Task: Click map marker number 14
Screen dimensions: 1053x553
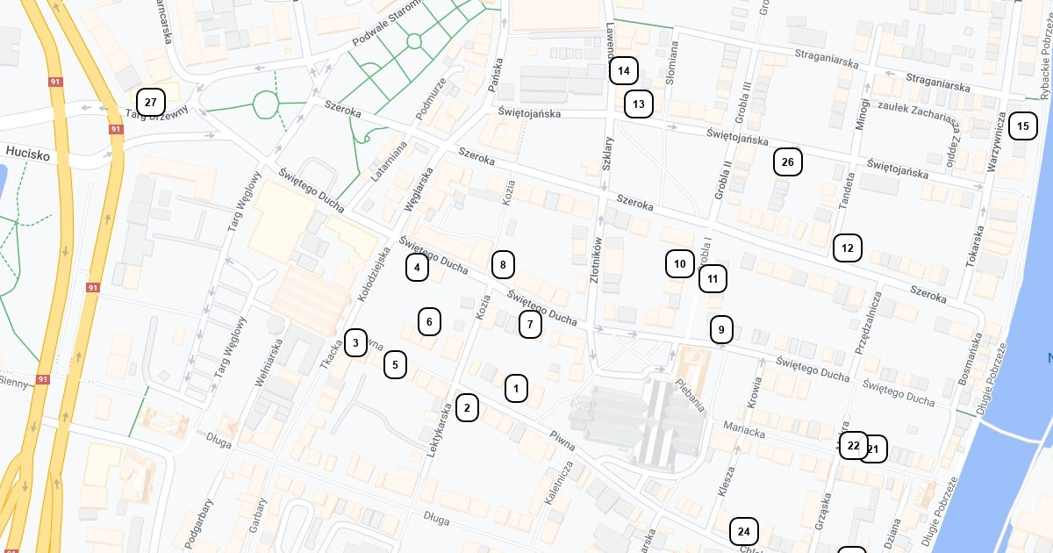Action: coord(624,70)
